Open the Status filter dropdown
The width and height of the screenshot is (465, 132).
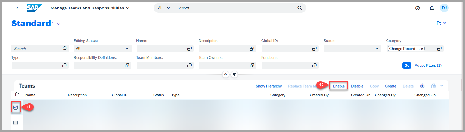(377, 49)
